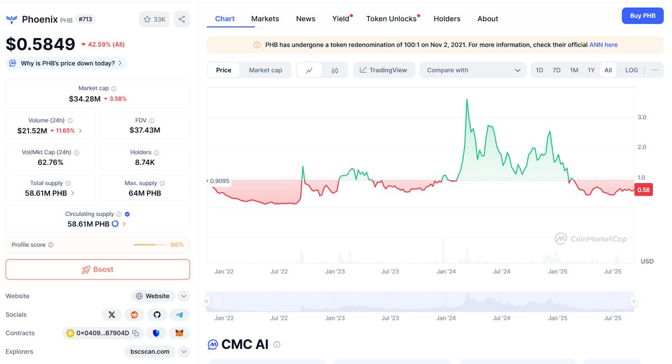The height and width of the screenshot is (364, 672).
Task: Click the Phoenix logo icon
Action: (x=12, y=20)
